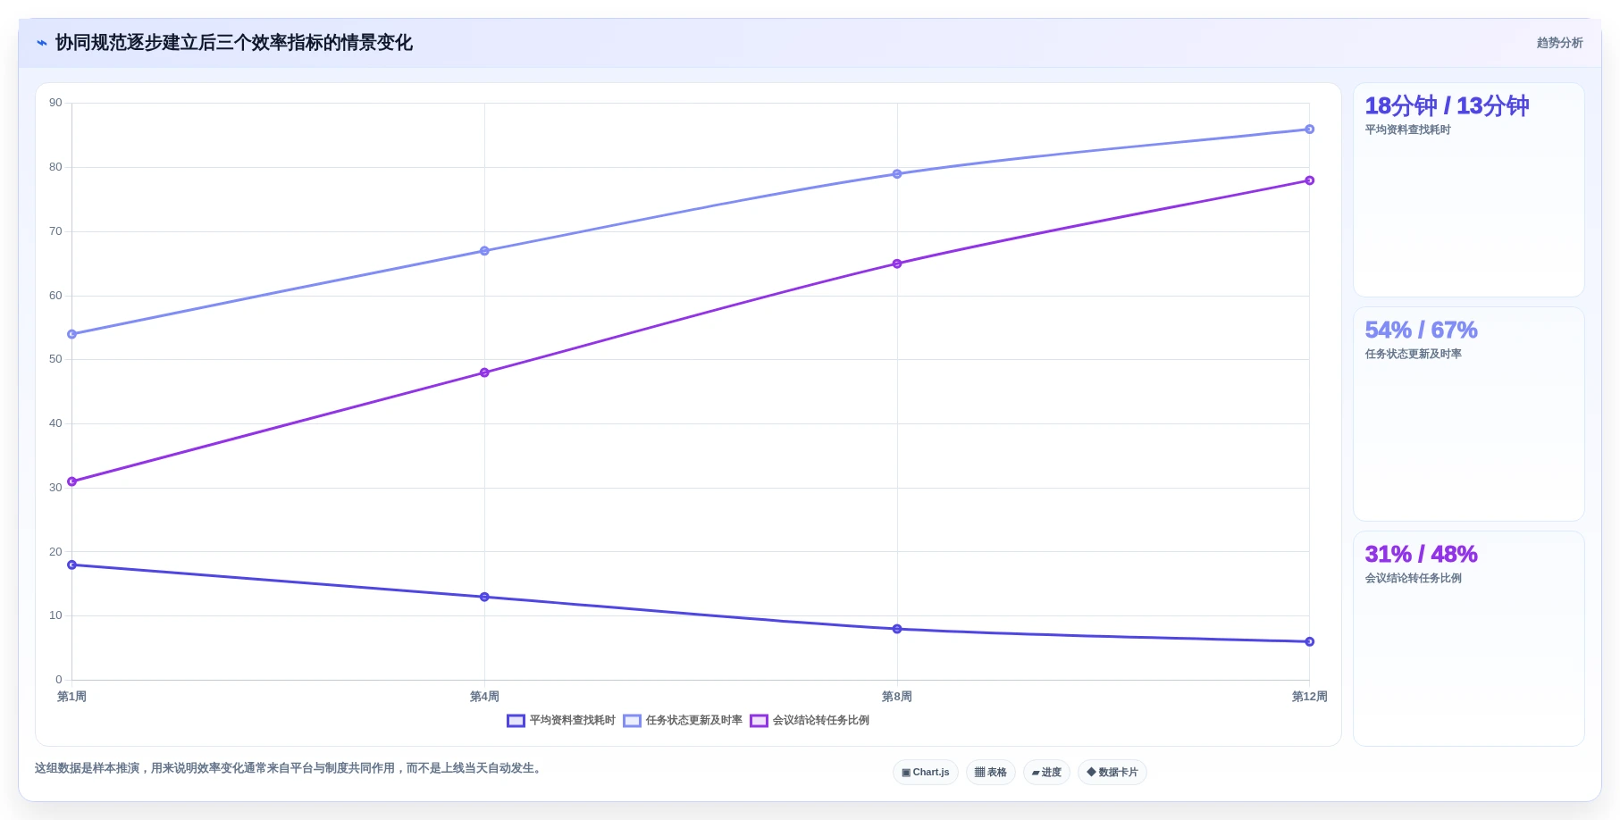Image resolution: width=1620 pixels, height=820 pixels.
Task: Click the 第12周 x-axis label
Action: [1310, 697]
